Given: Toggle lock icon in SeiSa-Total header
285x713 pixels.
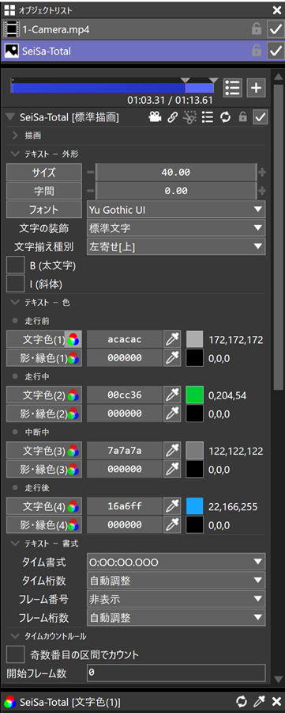Looking at the screenshot, I should pos(243,117).
